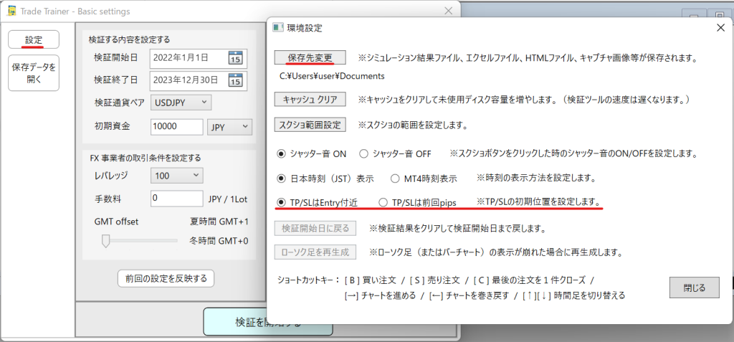The image size is (734, 342).
Task: Click the 環境設定 dialog title icon
Action: [x=278, y=28]
